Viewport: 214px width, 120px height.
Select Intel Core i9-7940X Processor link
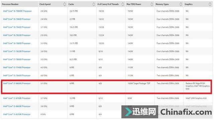click(17, 27)
